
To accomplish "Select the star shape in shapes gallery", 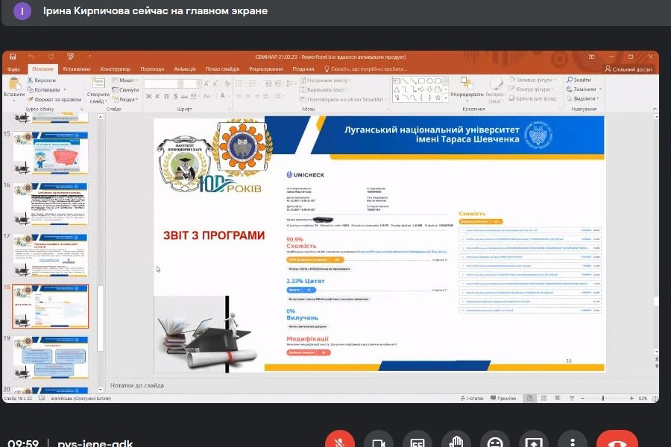I will [x=438, y=98].
